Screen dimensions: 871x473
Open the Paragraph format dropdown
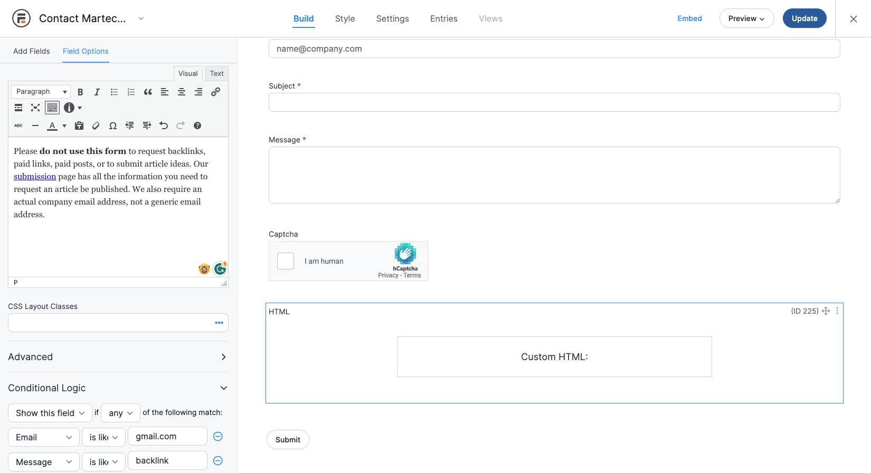point(41,92)
